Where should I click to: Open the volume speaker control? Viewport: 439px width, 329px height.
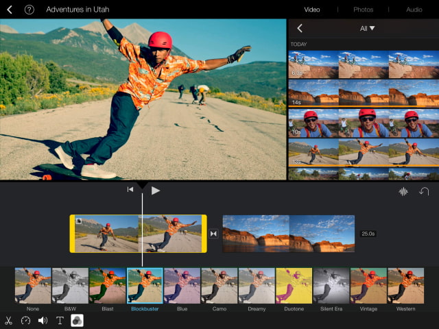pyautogui.click(x=43, y=320)
